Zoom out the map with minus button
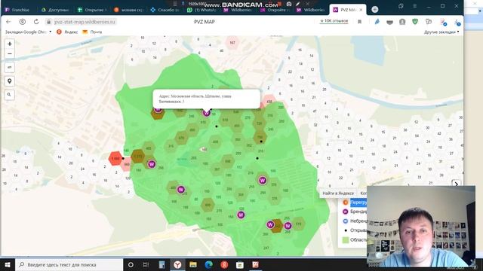This screenshot has width=483, height=271. tap(10, 53)
